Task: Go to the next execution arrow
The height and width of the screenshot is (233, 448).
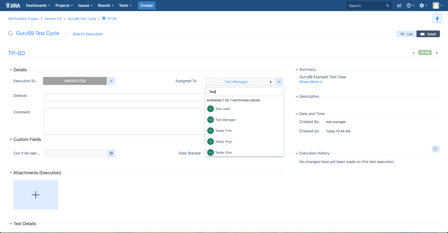Action: tap(437, 53)
